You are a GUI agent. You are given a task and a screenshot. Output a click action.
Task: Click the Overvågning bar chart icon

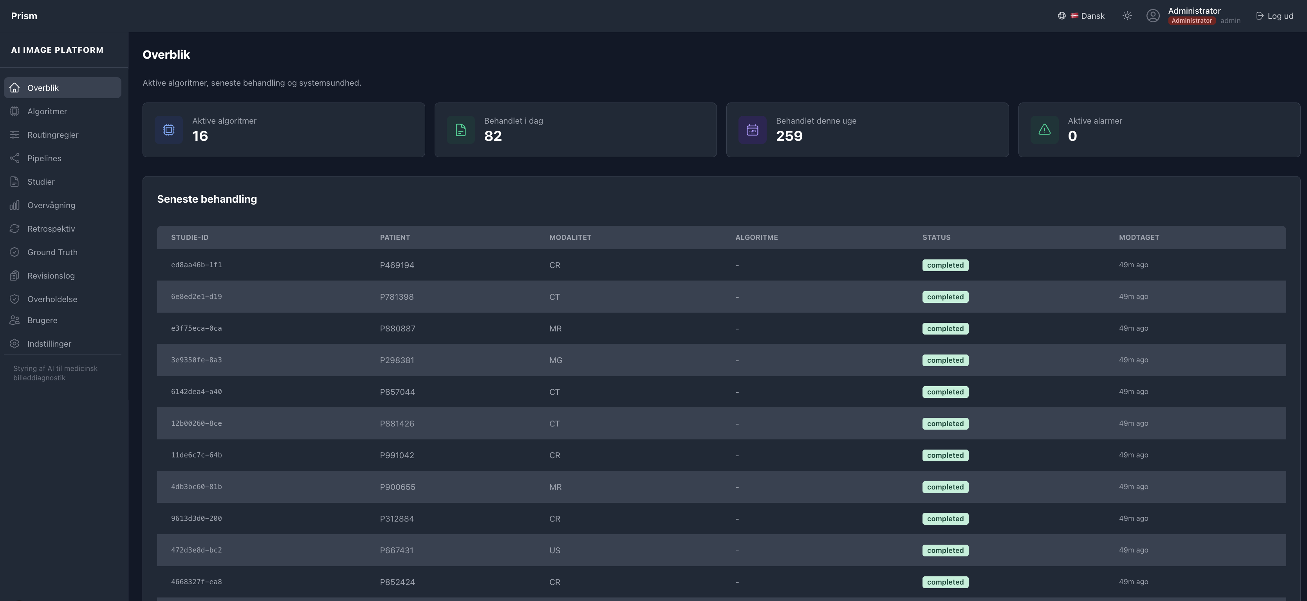[14, 205]
